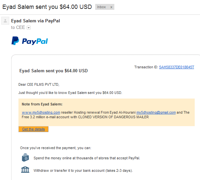The height and width of the screenshot is (180, 200).
Task: Click the bank building icon
Action: 25,169
